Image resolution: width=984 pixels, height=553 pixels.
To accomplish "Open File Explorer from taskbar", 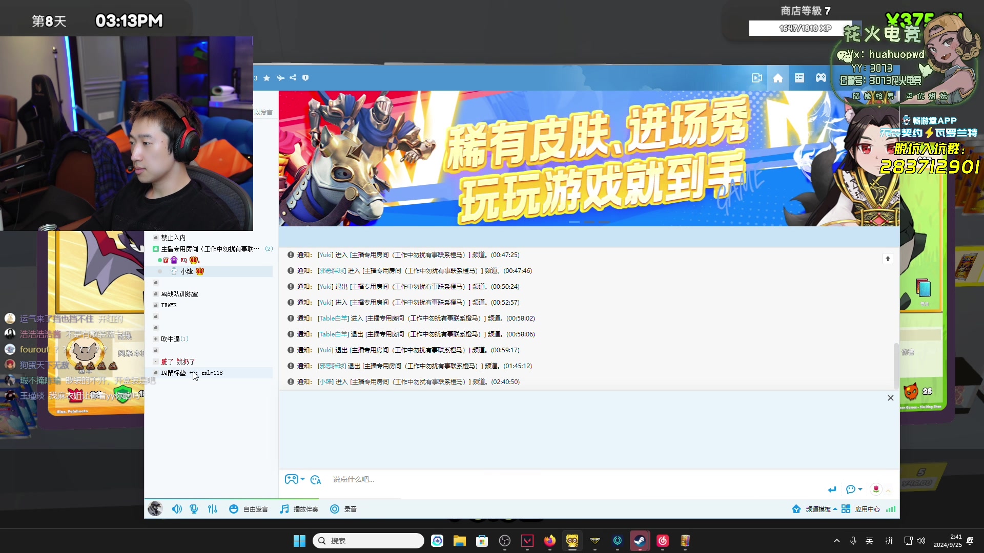I will click(x=459, y=541).
